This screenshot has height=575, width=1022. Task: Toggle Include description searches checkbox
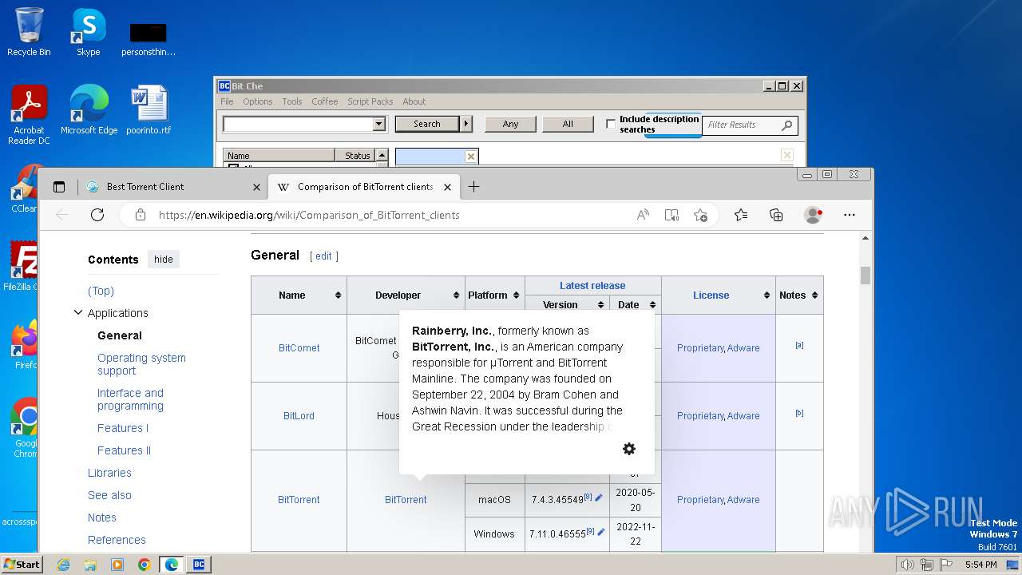[611, 124]
